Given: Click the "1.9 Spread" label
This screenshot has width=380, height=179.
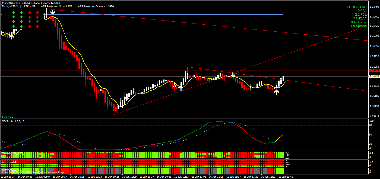Looking at the screenshot, I should click(x=358, y=26).
